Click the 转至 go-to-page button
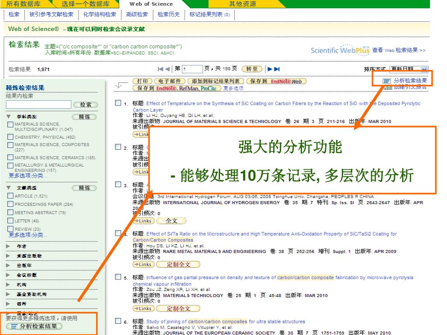The height and width of the screenshot is (335, 447). (252, 69)
